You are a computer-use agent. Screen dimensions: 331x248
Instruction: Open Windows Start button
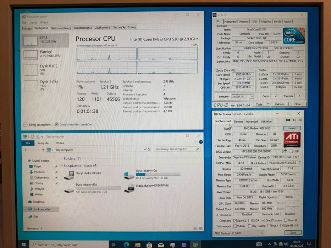click(x=23, y=244)
